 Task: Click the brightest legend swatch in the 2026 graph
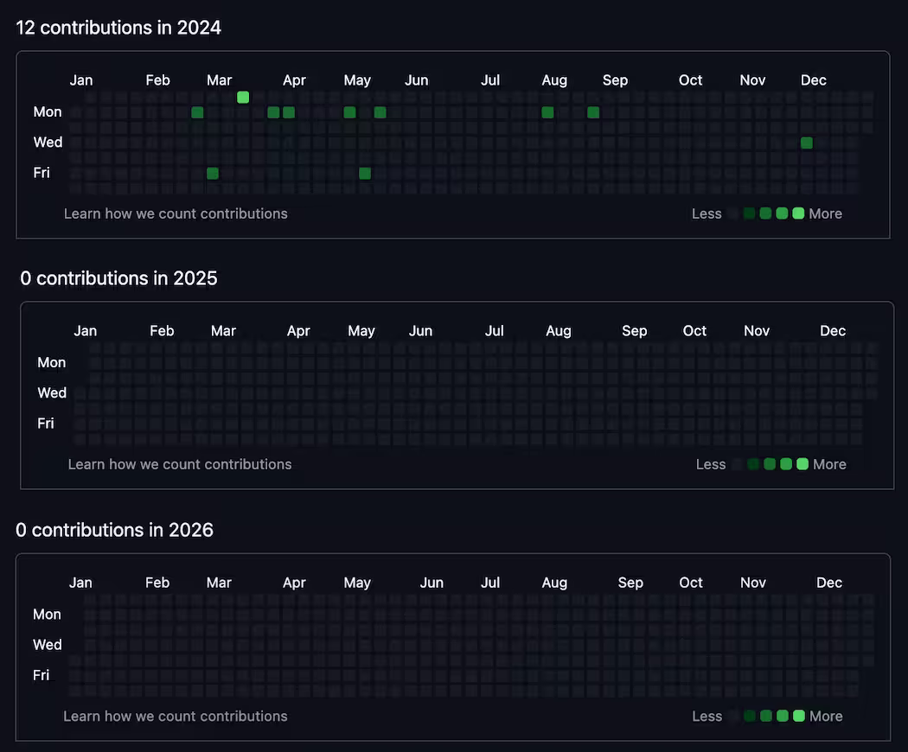coord(798,716)
